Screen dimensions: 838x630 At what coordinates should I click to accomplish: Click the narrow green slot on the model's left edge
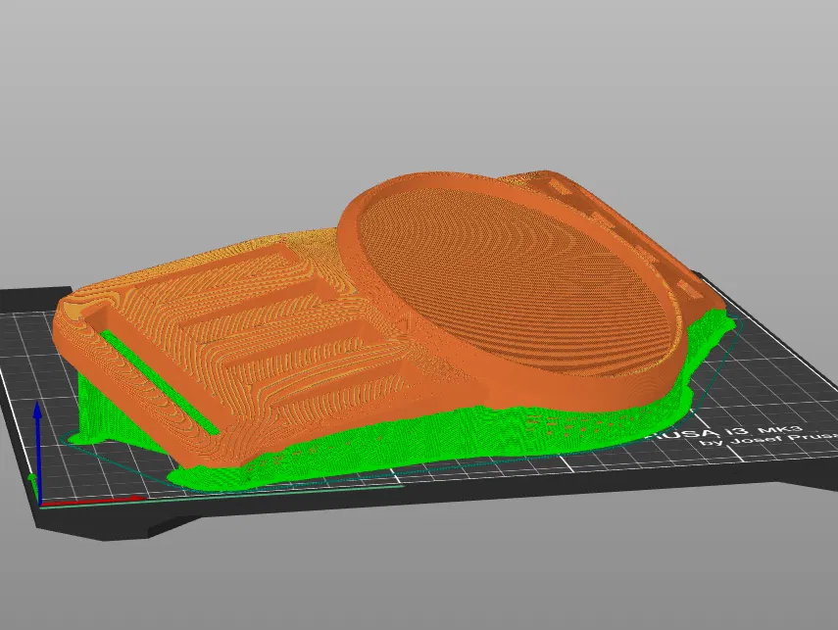159,382
